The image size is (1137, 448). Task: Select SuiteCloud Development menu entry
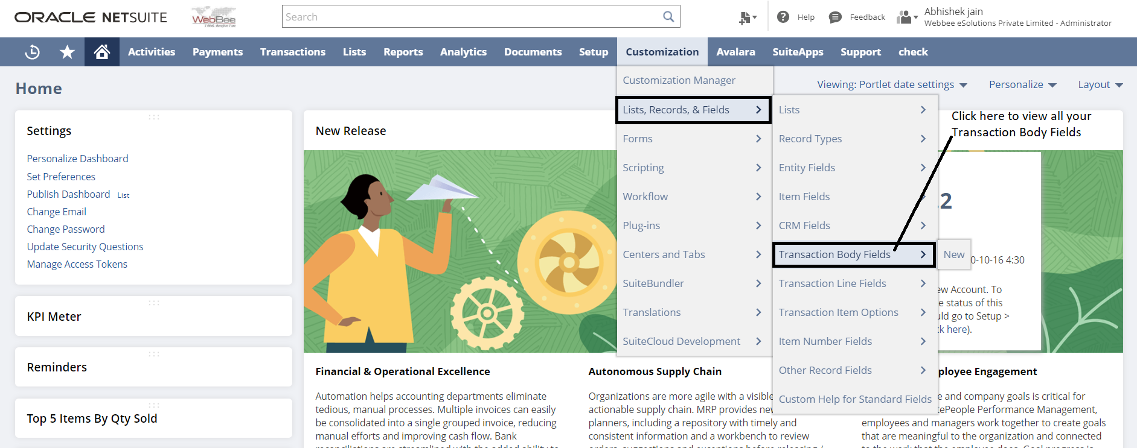point(694,341)
